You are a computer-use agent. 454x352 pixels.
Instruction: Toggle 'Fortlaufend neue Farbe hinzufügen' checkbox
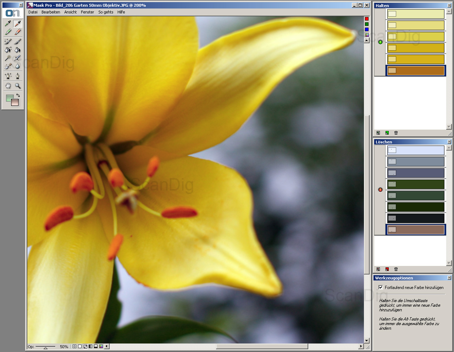coord(381,288)
